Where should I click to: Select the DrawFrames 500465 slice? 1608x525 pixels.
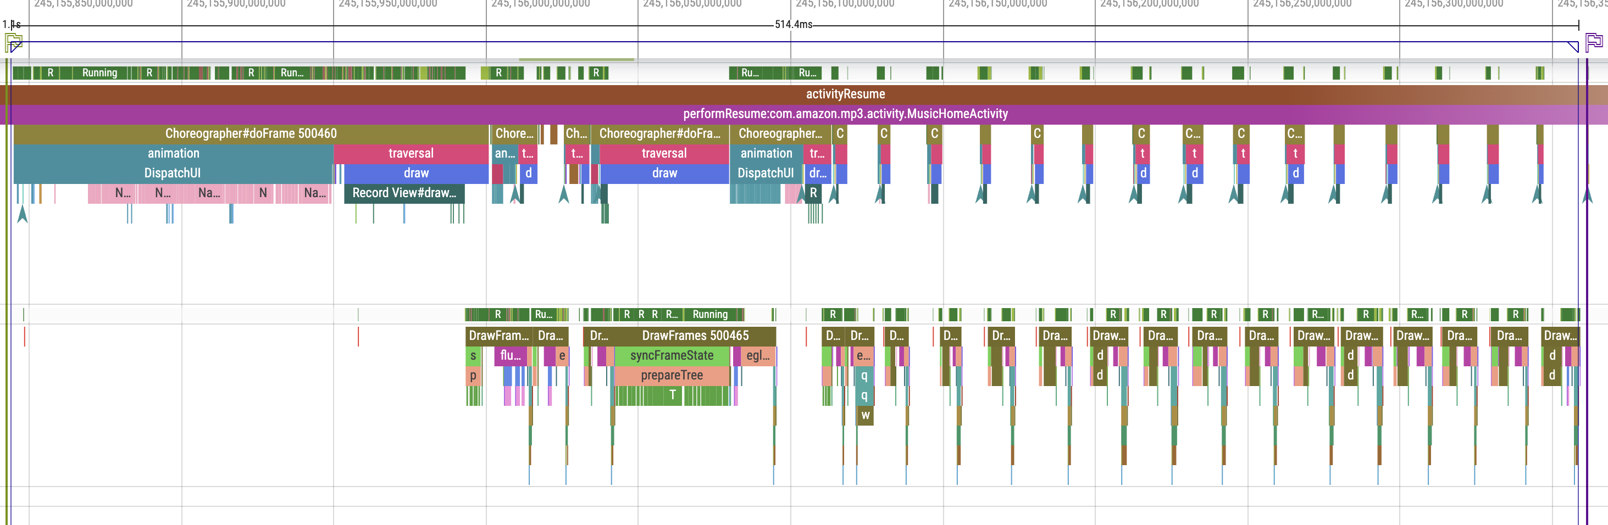(x=694, y=336)
